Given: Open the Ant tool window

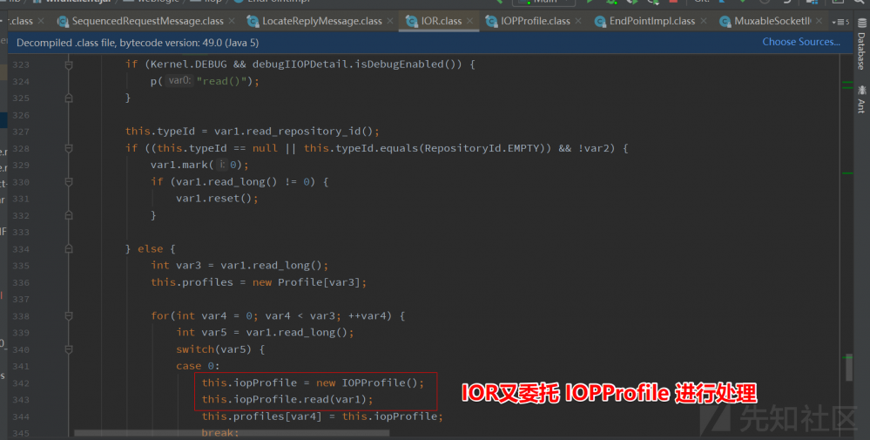Looking at the screenshot, I should point(861,100).
